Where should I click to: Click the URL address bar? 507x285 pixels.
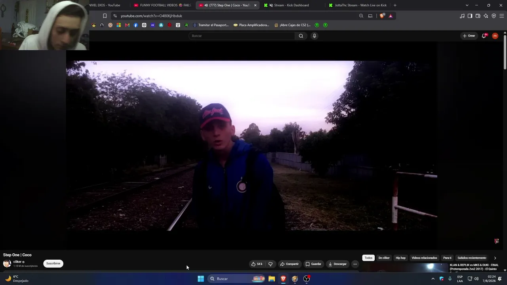[238, 16]
